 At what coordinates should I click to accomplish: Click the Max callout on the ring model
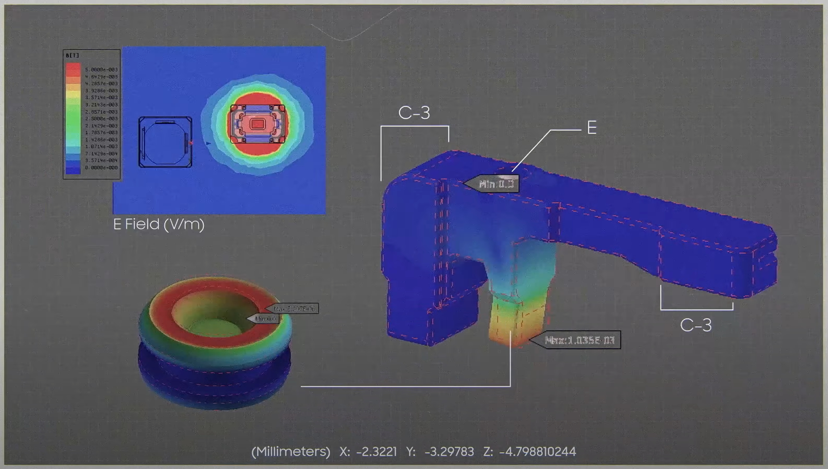(x=293, y=309)
